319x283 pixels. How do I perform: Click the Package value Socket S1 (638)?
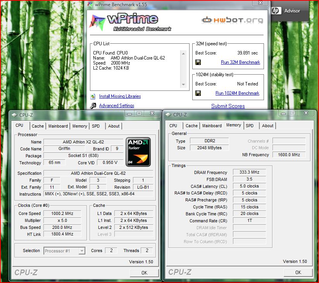(x=83, y=155)
